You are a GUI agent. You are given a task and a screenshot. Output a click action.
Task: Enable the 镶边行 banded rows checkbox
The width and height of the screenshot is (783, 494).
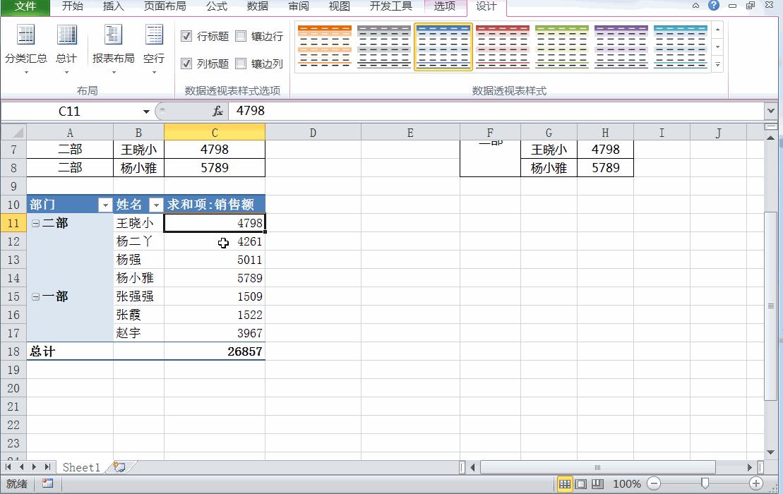point(241,36)
